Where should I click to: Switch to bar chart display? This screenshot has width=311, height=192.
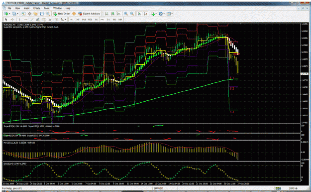[106, 14]
